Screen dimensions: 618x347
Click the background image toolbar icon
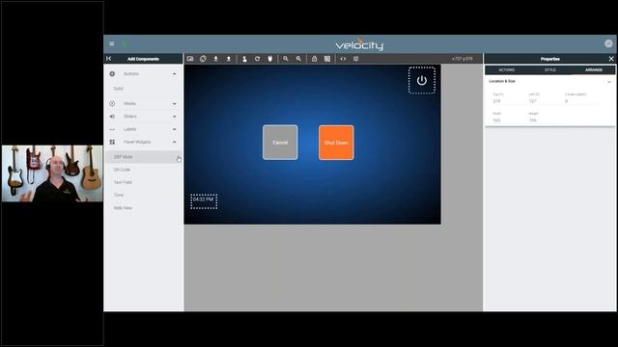(190, 59)
